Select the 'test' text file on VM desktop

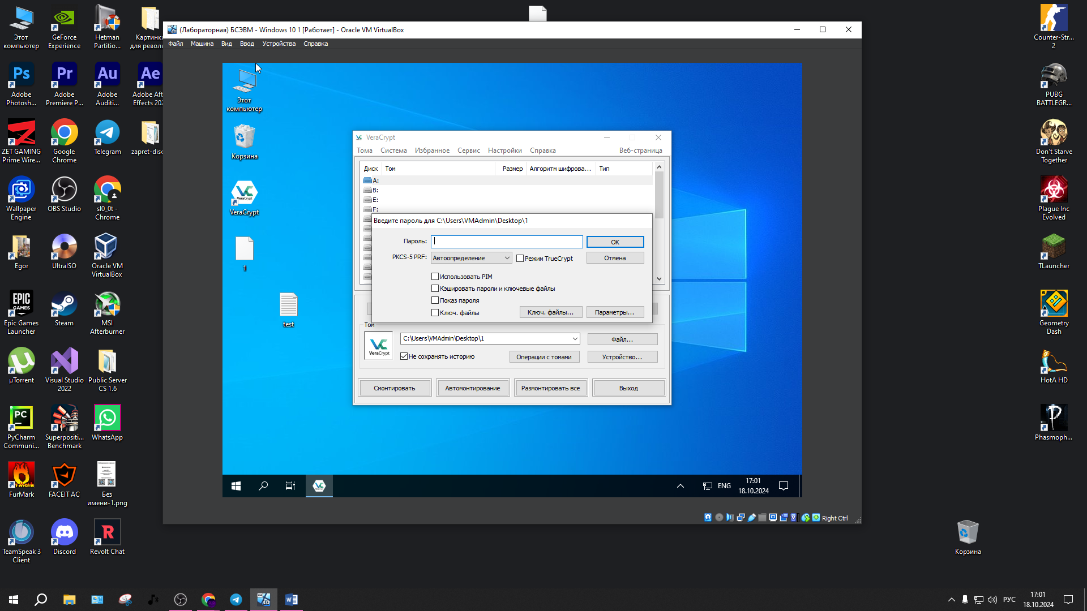[288, 310]
